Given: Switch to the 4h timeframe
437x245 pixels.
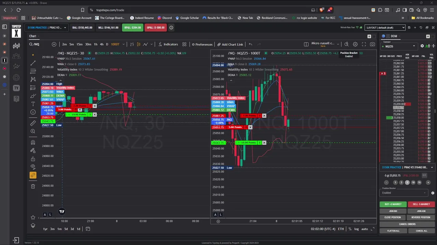Looking at the screenshot, I should tap(102, 44).
